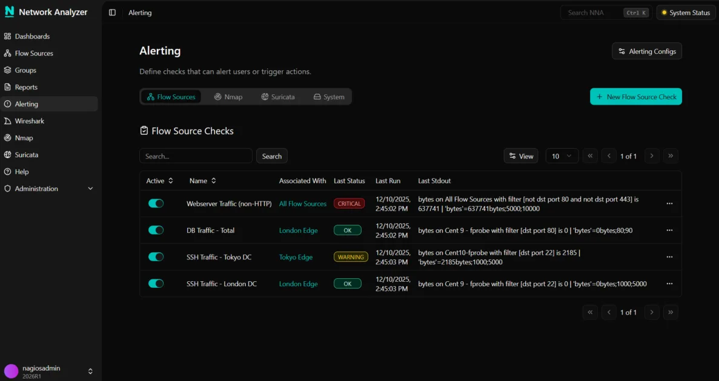Select the System checks tab
Image resolution: width=719 pixels, height=381 pixels.
328,96
